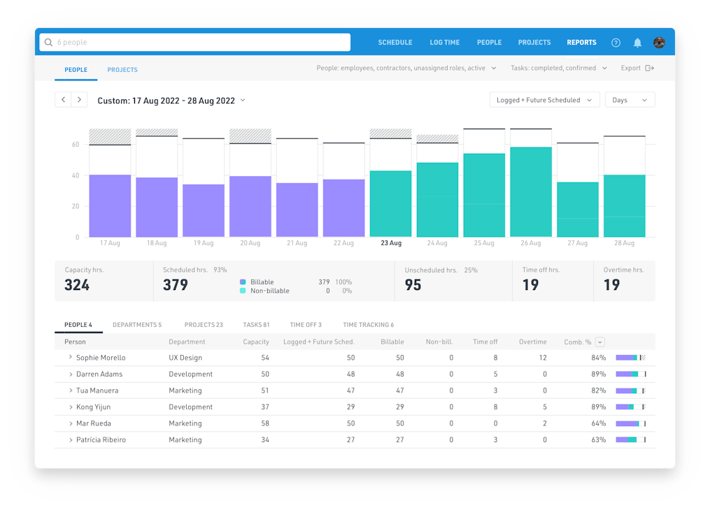Click the search magnifier icon
The height and width of the screenshot is (510, 710).
[x=48, y=43]
